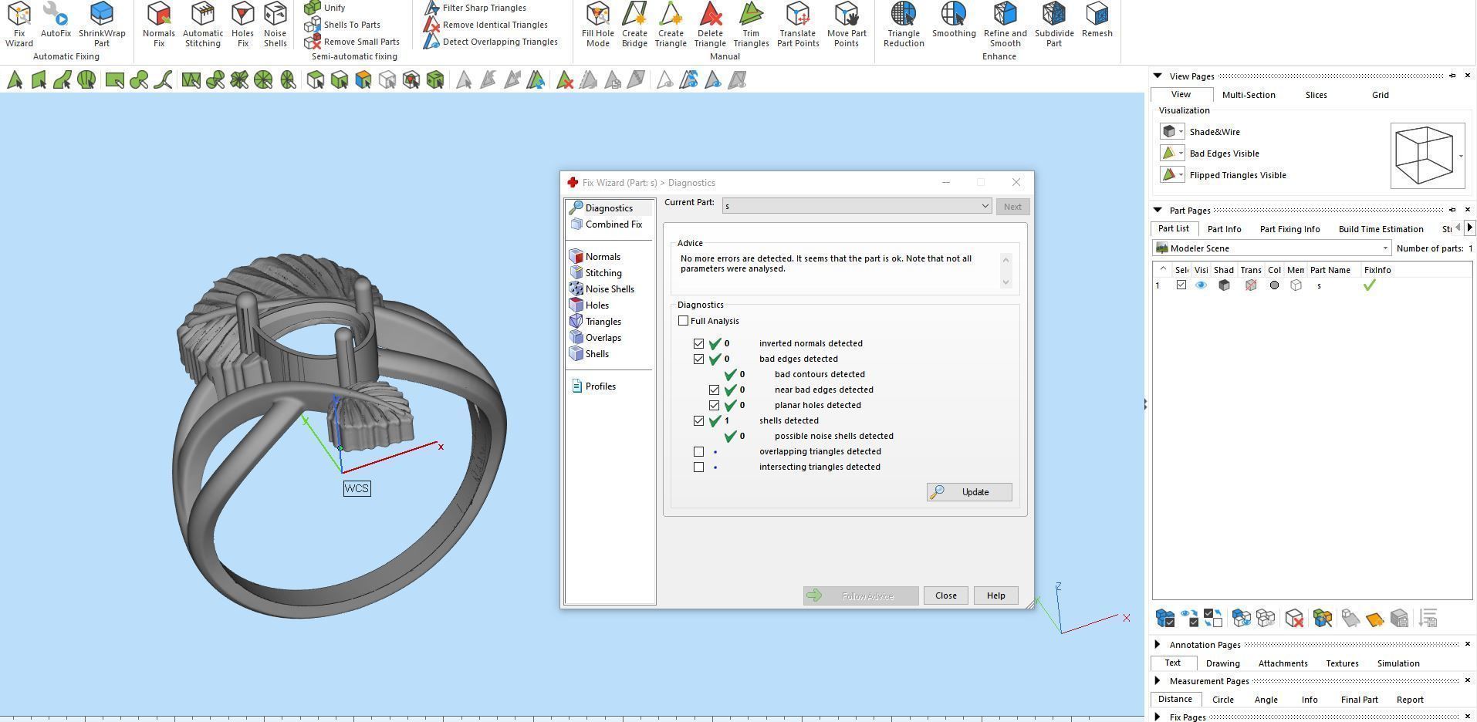
Task: Open Refine and Smooth
Action: [x=1006, y=24]
